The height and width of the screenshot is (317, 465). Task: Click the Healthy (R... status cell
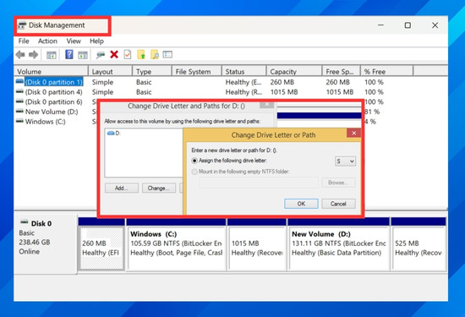tap(243, 92)
